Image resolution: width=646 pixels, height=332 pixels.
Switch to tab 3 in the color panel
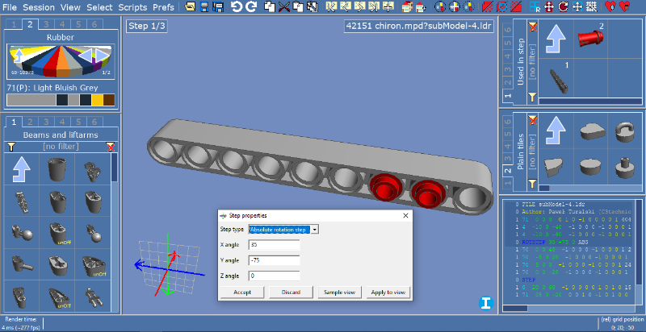point(48,24)
